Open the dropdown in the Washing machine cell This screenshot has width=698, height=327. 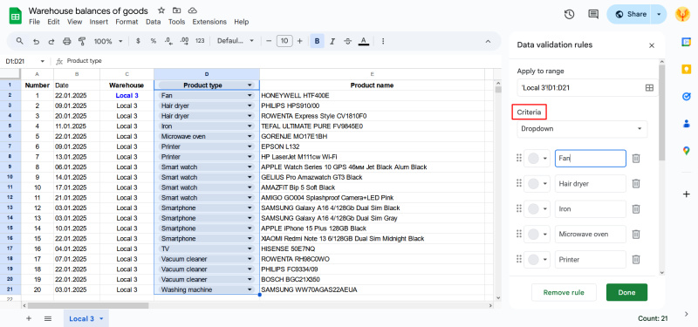(x=250, y=290)
